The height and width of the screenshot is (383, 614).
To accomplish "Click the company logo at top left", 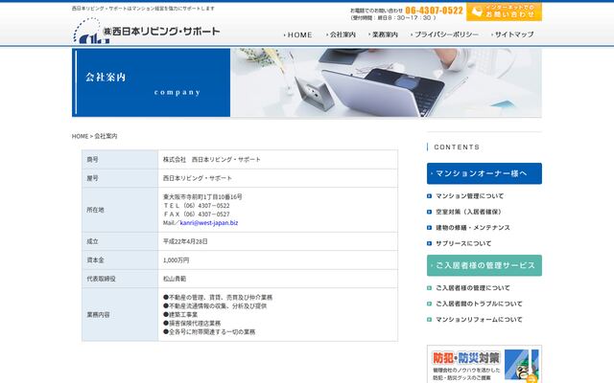I will point(147,31).
